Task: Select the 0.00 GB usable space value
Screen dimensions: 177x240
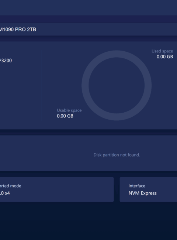Action: pyautogui.click(x=65, y=116)
